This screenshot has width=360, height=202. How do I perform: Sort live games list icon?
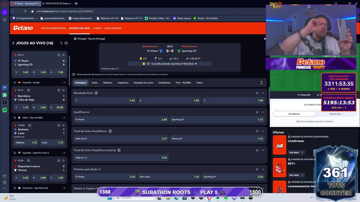[61, 43]
